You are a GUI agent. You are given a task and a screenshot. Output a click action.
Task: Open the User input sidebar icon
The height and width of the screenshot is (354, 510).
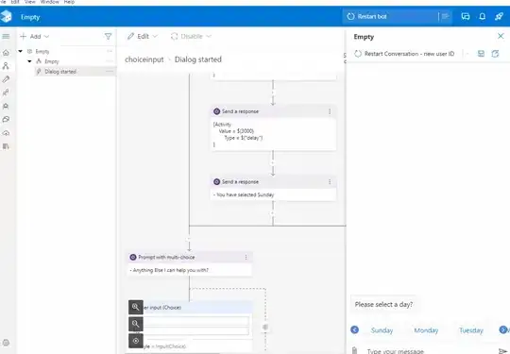[6, 93]
